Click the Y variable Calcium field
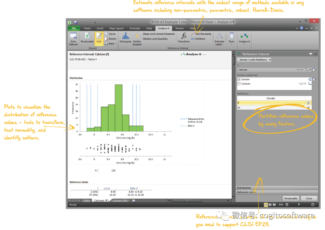 274,70
